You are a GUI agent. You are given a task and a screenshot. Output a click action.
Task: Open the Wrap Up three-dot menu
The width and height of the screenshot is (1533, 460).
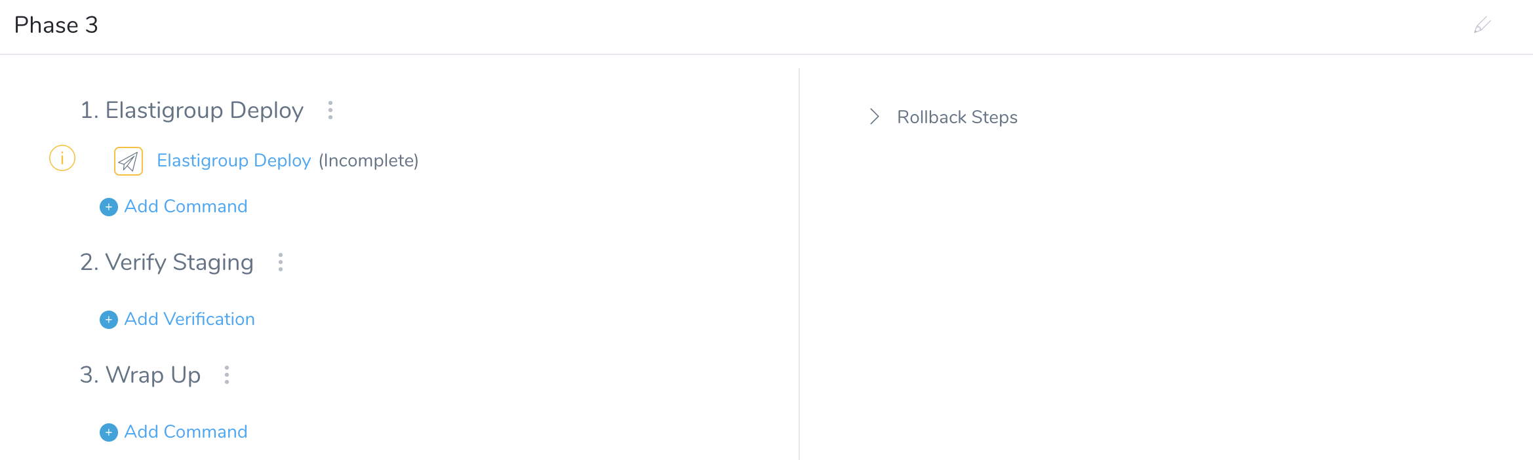pos(227,375)
